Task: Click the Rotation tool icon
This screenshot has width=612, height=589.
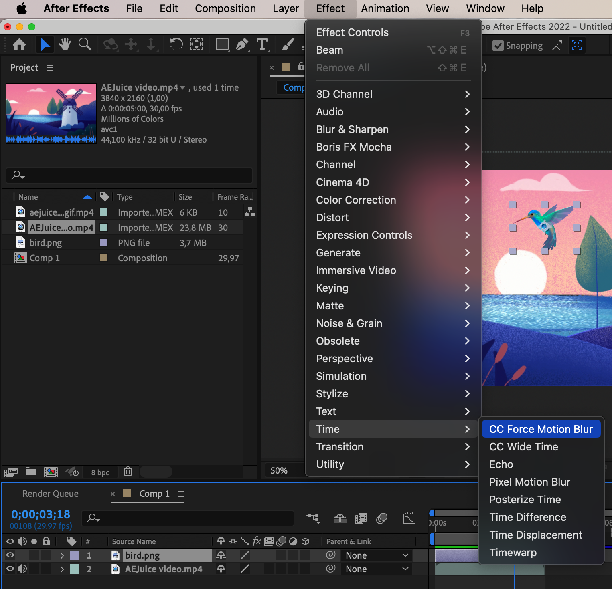Action: pyautogui.click(x=176, y=44)
